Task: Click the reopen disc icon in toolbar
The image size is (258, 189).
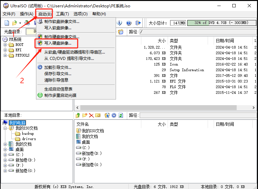Action: click(x=27, y=23)
